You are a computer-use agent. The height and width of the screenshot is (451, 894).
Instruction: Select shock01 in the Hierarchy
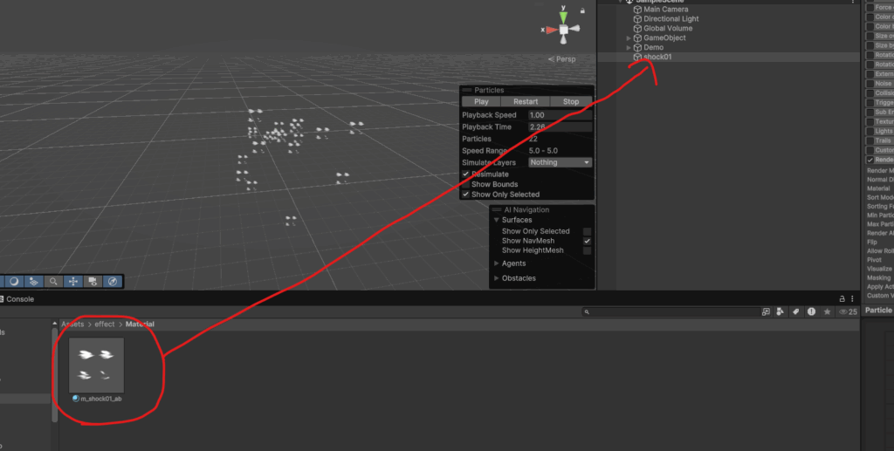pyautogui.click(x=657, y=57)
